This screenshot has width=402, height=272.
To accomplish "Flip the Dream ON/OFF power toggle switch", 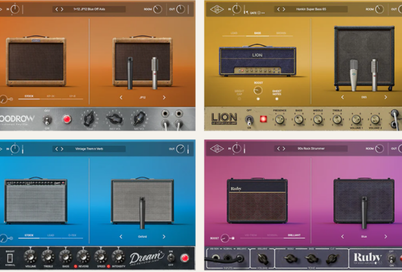I will tap(171, 258).
